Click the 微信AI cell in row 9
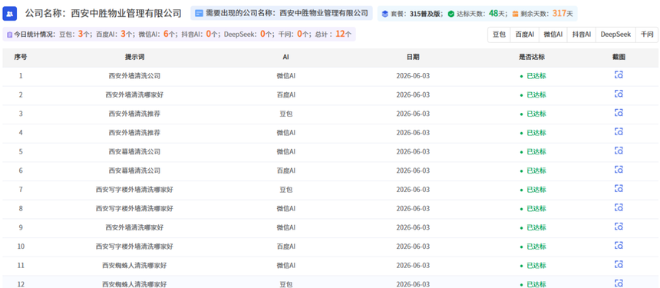Screen dimensions: 660x288 click(285, 227)
